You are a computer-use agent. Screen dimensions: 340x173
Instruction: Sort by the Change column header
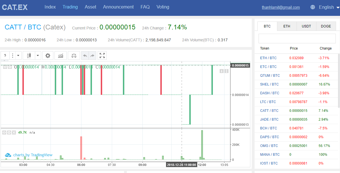pyautogui.click(x=326, y=48)
